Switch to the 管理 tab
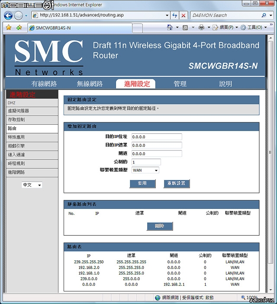 [x=180, y=84]
